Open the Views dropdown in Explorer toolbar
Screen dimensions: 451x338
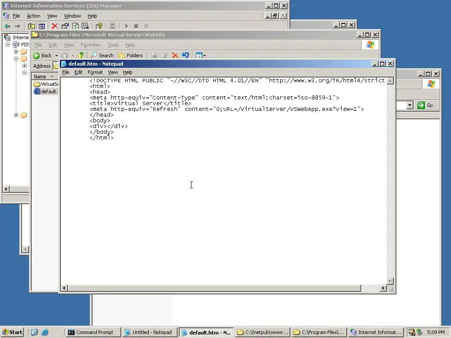tap(200, 55)
